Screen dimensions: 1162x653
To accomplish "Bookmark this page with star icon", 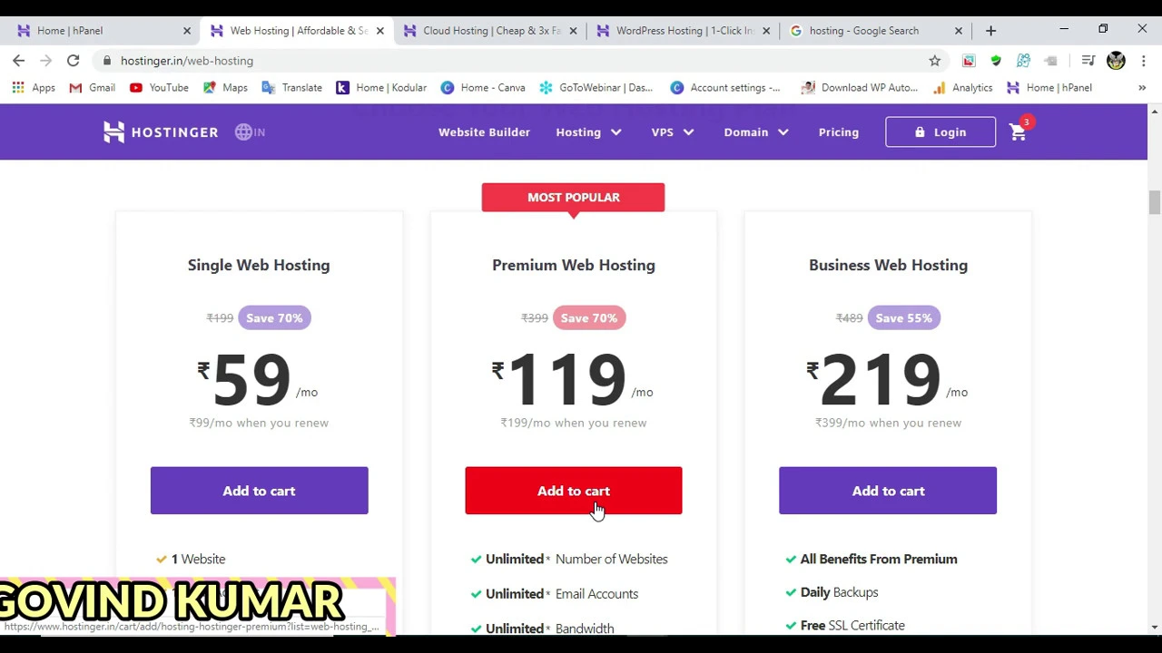I will pos(934,61).
